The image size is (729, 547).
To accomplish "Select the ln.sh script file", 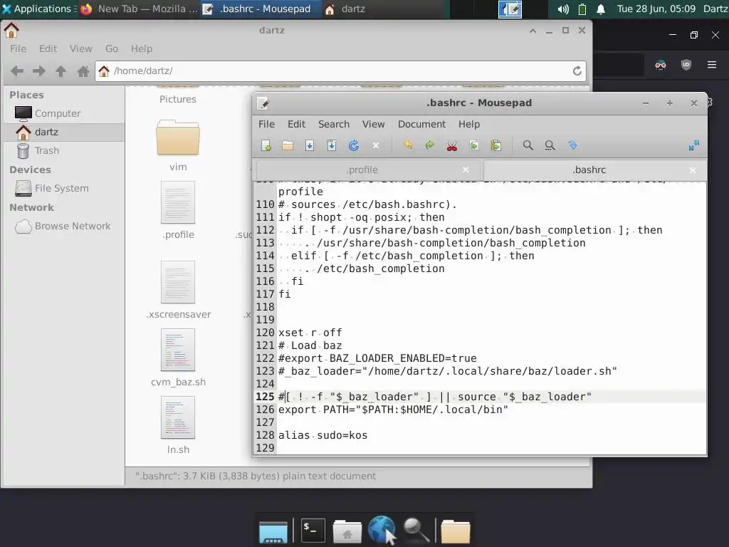I will click(178, 426).
